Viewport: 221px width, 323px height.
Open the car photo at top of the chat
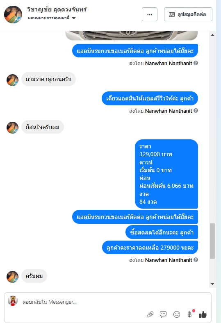pos(131,35)
